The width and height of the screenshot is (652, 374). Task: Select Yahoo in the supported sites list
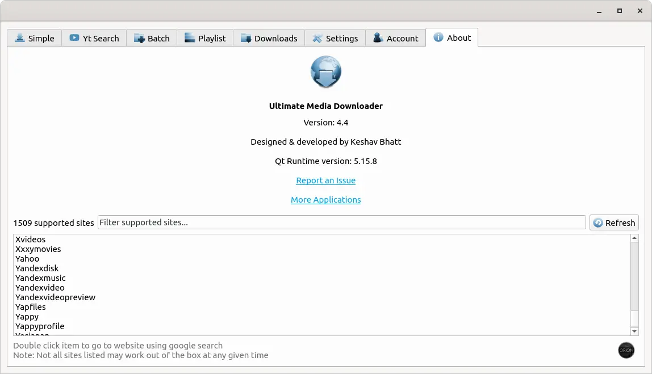(27, 259)
